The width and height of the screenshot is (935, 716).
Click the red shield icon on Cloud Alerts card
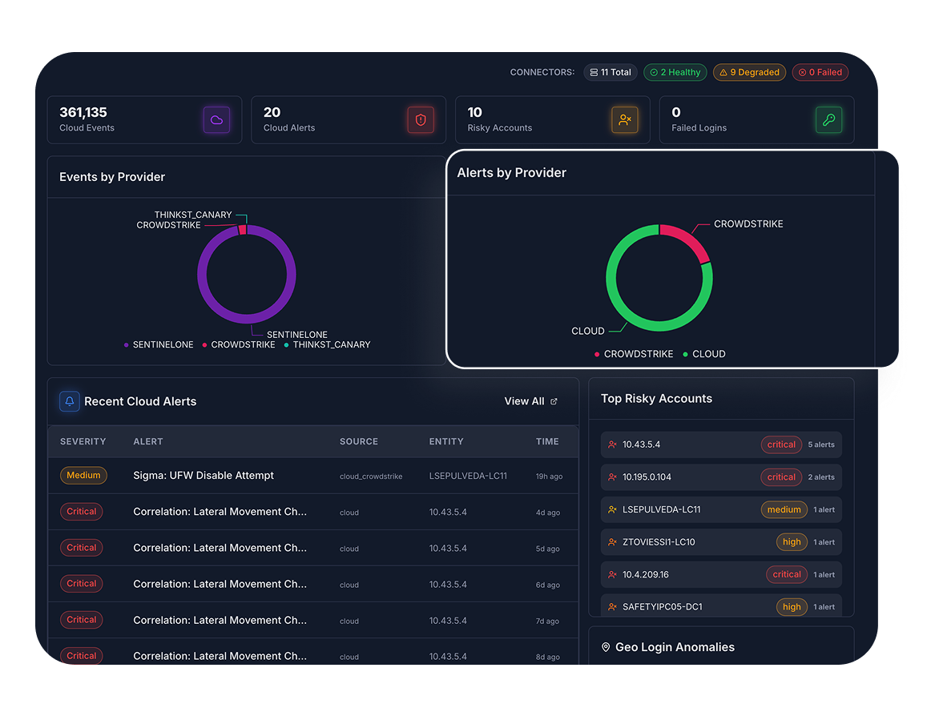tap(421, 120)
